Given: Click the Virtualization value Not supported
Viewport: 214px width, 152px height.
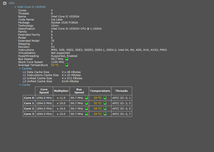Looking at the screenshot, I should [60, 53].
